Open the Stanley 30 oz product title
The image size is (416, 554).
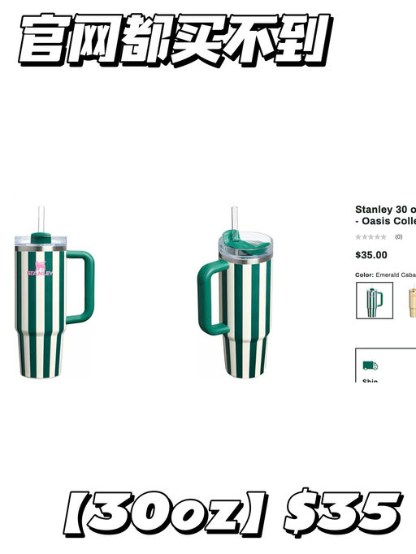pyautogui.click(x=386, y=215)
